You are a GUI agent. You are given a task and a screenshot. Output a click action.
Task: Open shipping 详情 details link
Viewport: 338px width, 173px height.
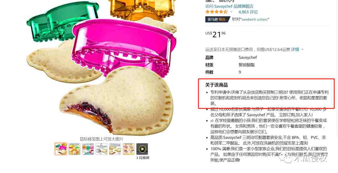pos(295,50)
